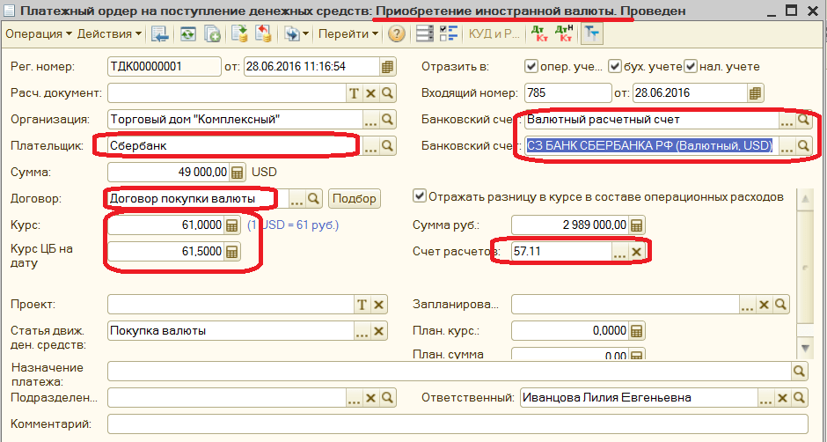Clear the Ответственный Иванцова field
Screen dimensions: 827x442
point(783,398)
